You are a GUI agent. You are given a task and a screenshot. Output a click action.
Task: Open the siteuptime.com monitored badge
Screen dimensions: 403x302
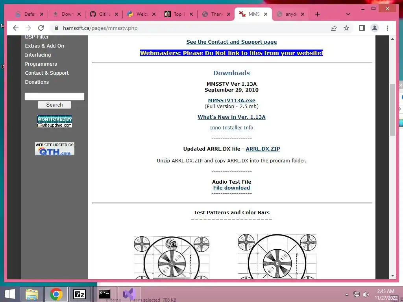(54, 122)
